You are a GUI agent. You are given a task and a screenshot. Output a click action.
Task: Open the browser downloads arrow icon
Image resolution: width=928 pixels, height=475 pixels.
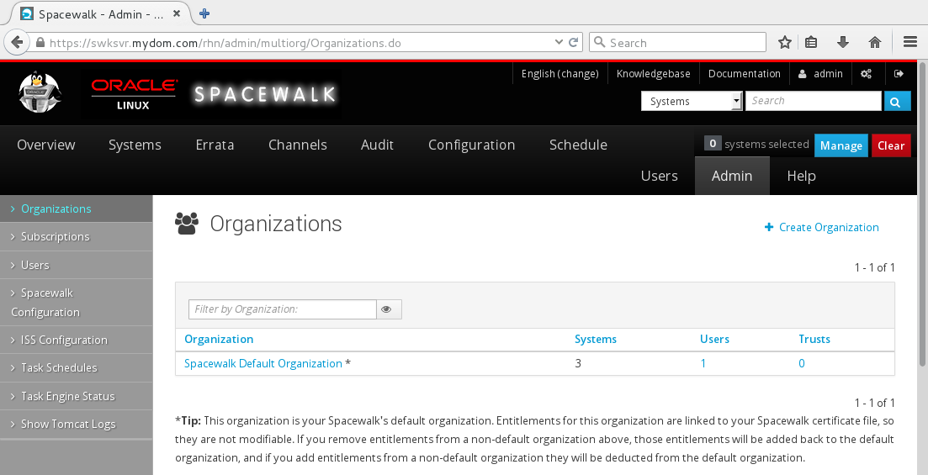point(843,43)
